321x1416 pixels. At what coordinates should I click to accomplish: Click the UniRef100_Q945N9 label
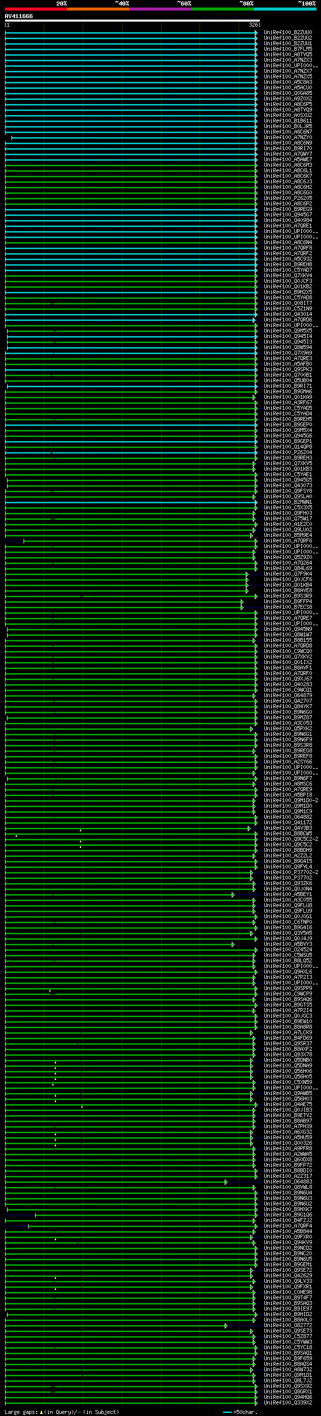click(288, 629)
